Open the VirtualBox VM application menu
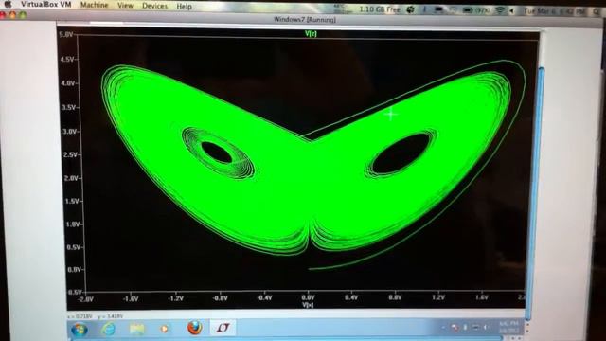Viewport: 606px width, 341px height. pyautogui.click(x=45, y=5)
